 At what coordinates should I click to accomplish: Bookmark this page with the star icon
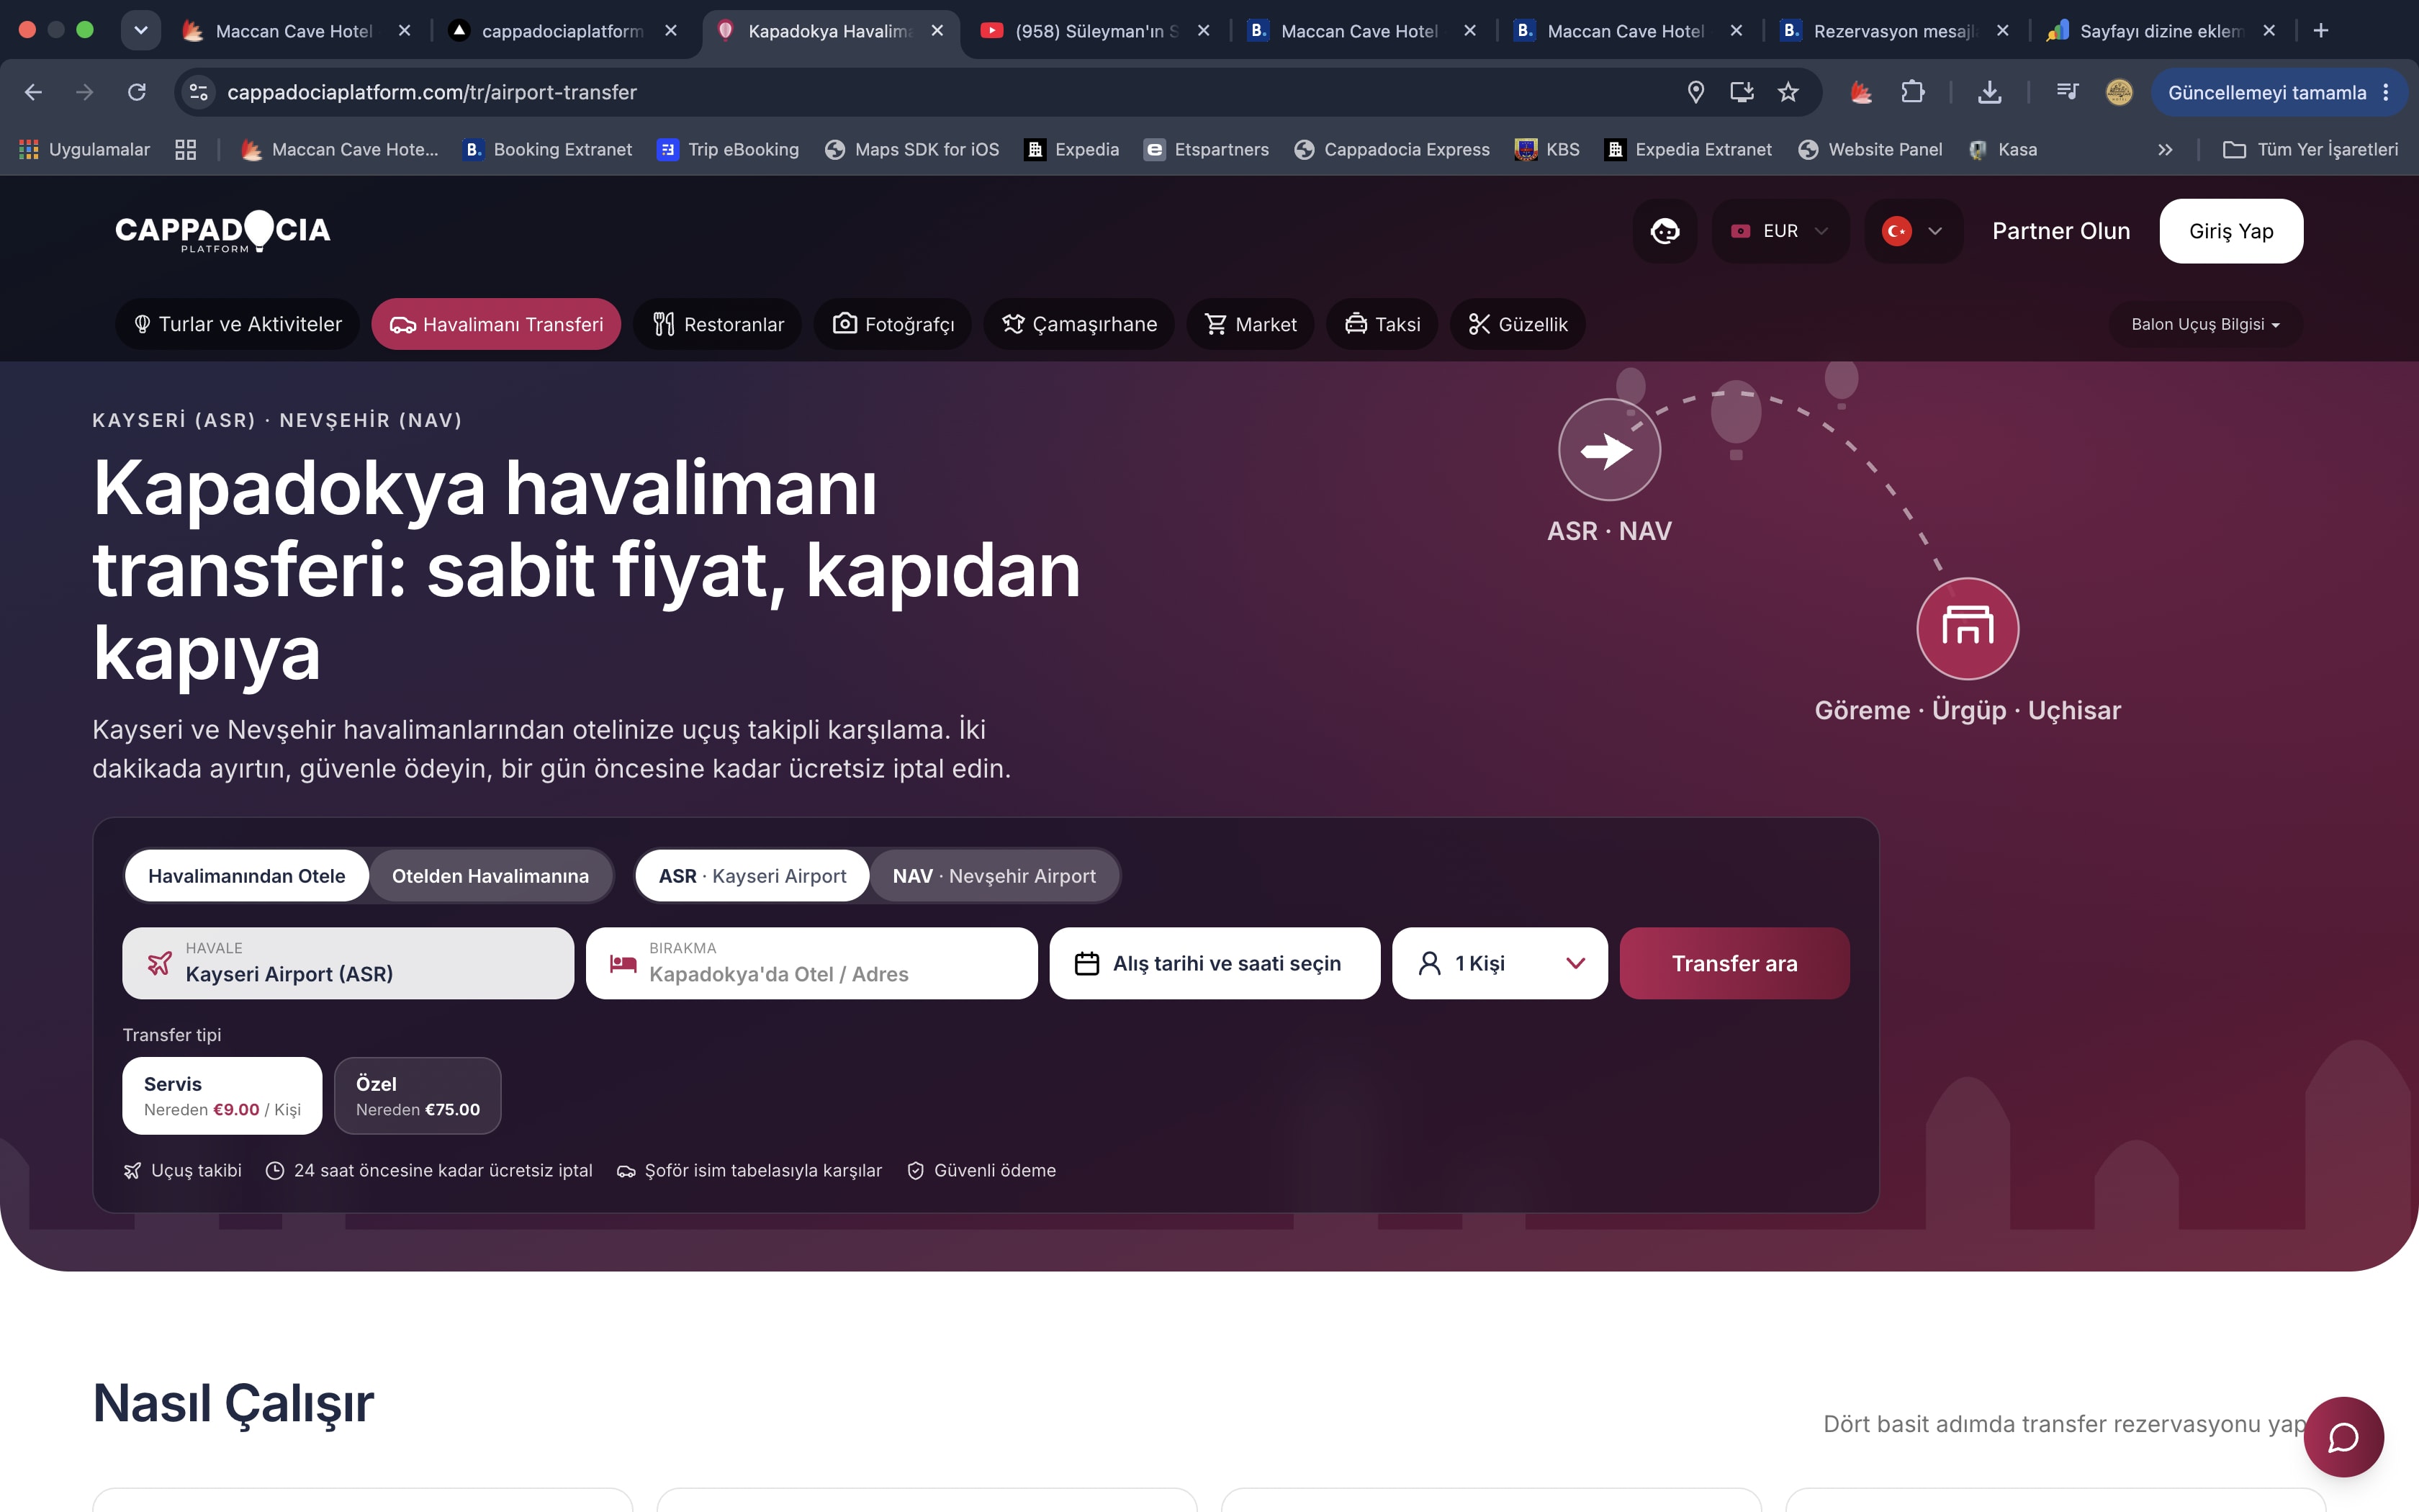pyautogui.click(x=1788, y=92)
